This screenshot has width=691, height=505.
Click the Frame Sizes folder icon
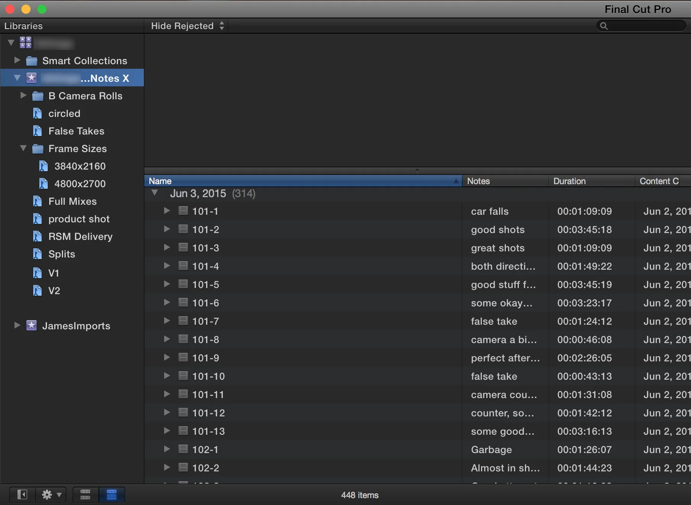37,149
